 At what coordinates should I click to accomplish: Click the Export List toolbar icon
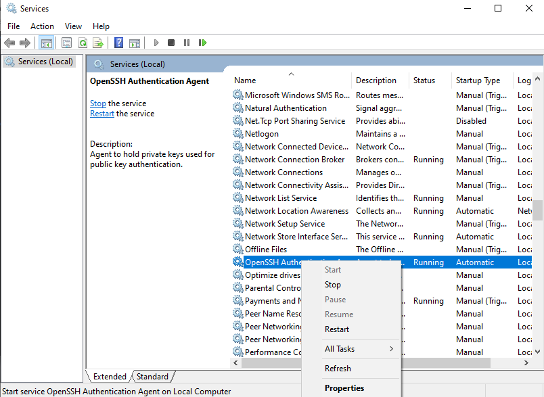coord(99,43)
